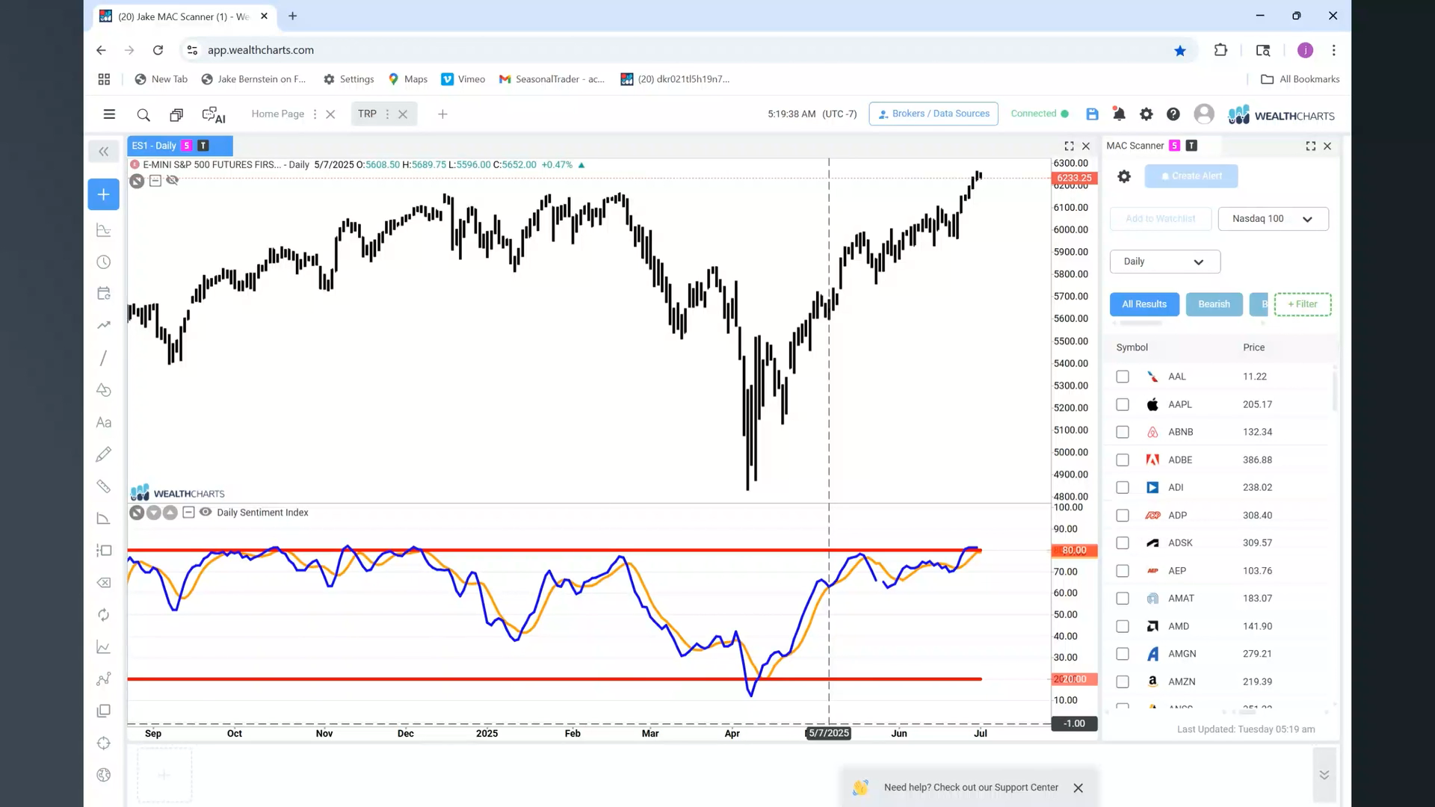Collapse Daily Sentiment Index pane minus box
The height and width of the screenshot is (807, 1435).
[188, 513]
